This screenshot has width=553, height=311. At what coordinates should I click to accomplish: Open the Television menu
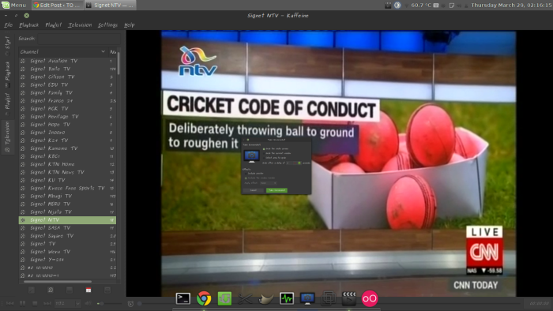click(80, 25)
